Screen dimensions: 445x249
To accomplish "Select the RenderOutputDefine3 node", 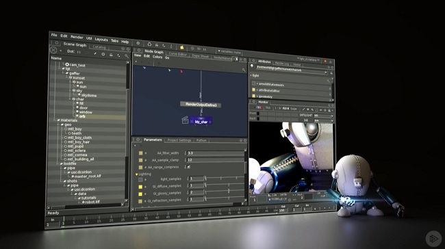I will coord(201,105).
